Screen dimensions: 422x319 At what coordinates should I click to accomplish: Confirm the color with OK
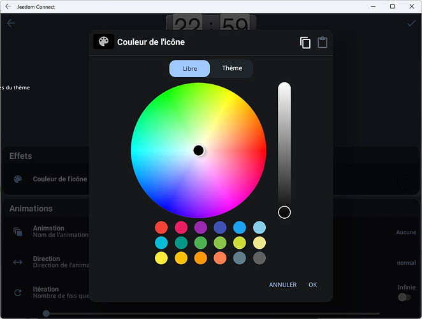tap(312, 285)
